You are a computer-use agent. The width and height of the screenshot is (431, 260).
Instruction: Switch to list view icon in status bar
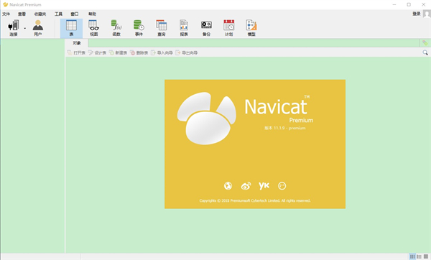(x=412, y=256)
